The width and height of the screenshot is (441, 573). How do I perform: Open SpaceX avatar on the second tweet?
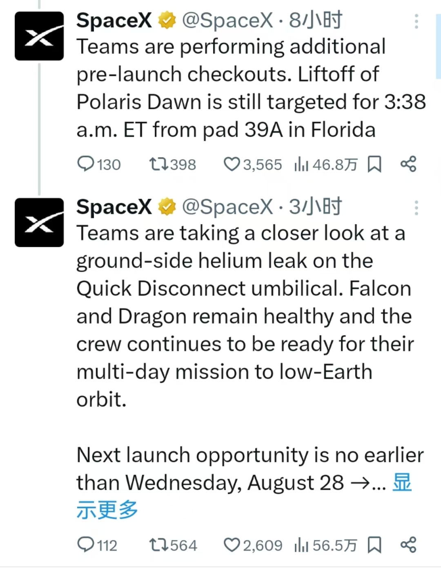pyautogui.click(x=39, y=222)
